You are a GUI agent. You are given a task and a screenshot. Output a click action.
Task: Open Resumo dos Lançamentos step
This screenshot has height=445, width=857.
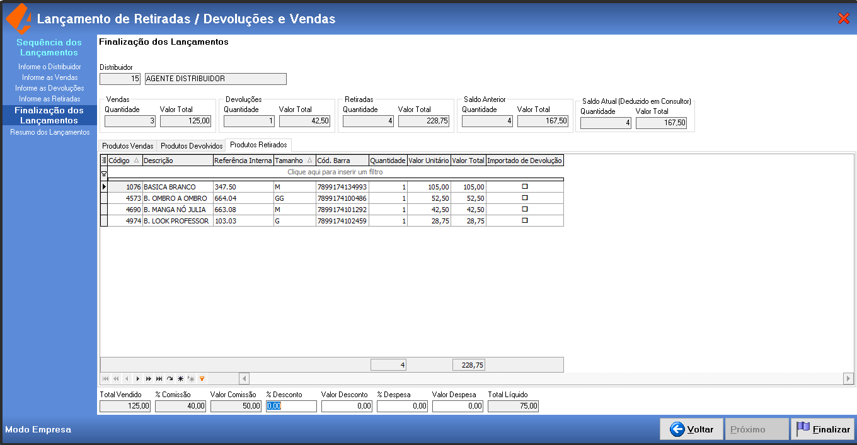point(50,132)
